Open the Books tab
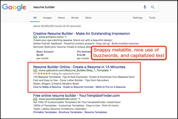The image size is (178, 119). pos(75,18)
